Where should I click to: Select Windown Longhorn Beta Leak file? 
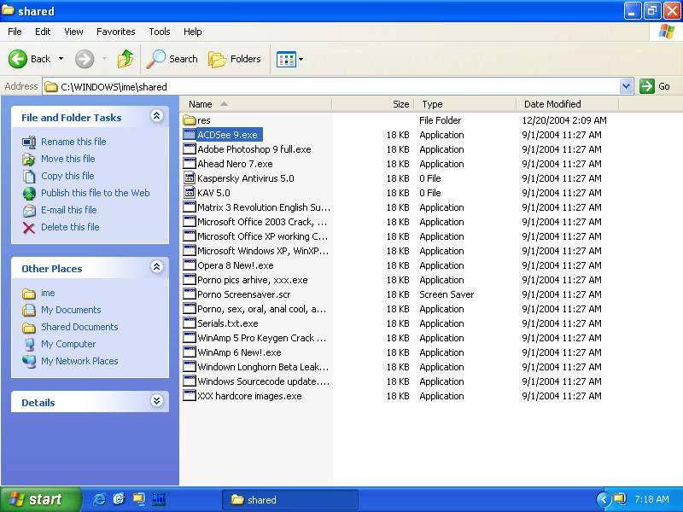pos(263,367)
